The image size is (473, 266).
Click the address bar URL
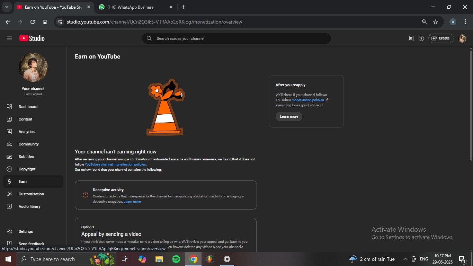tap(154, 22)
